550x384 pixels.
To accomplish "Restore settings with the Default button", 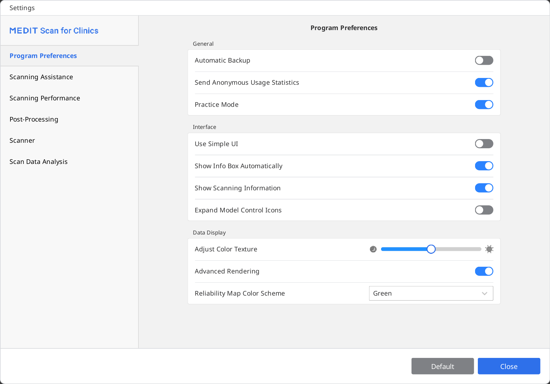I will [x=443, y=366].
